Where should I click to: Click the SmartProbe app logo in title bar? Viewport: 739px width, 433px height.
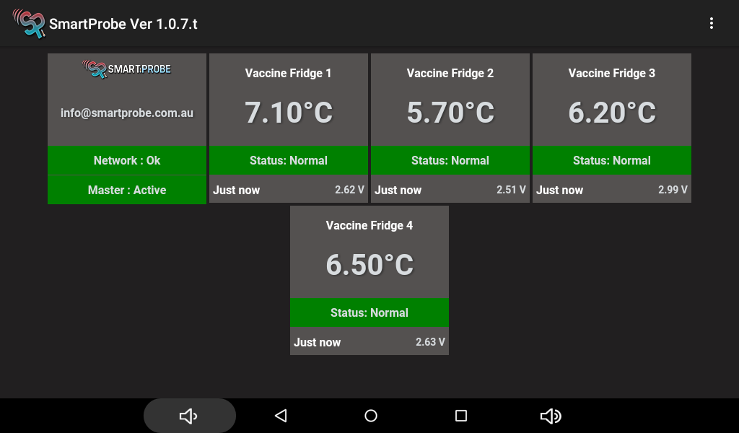pyautogui.click(x=28, y=24)
